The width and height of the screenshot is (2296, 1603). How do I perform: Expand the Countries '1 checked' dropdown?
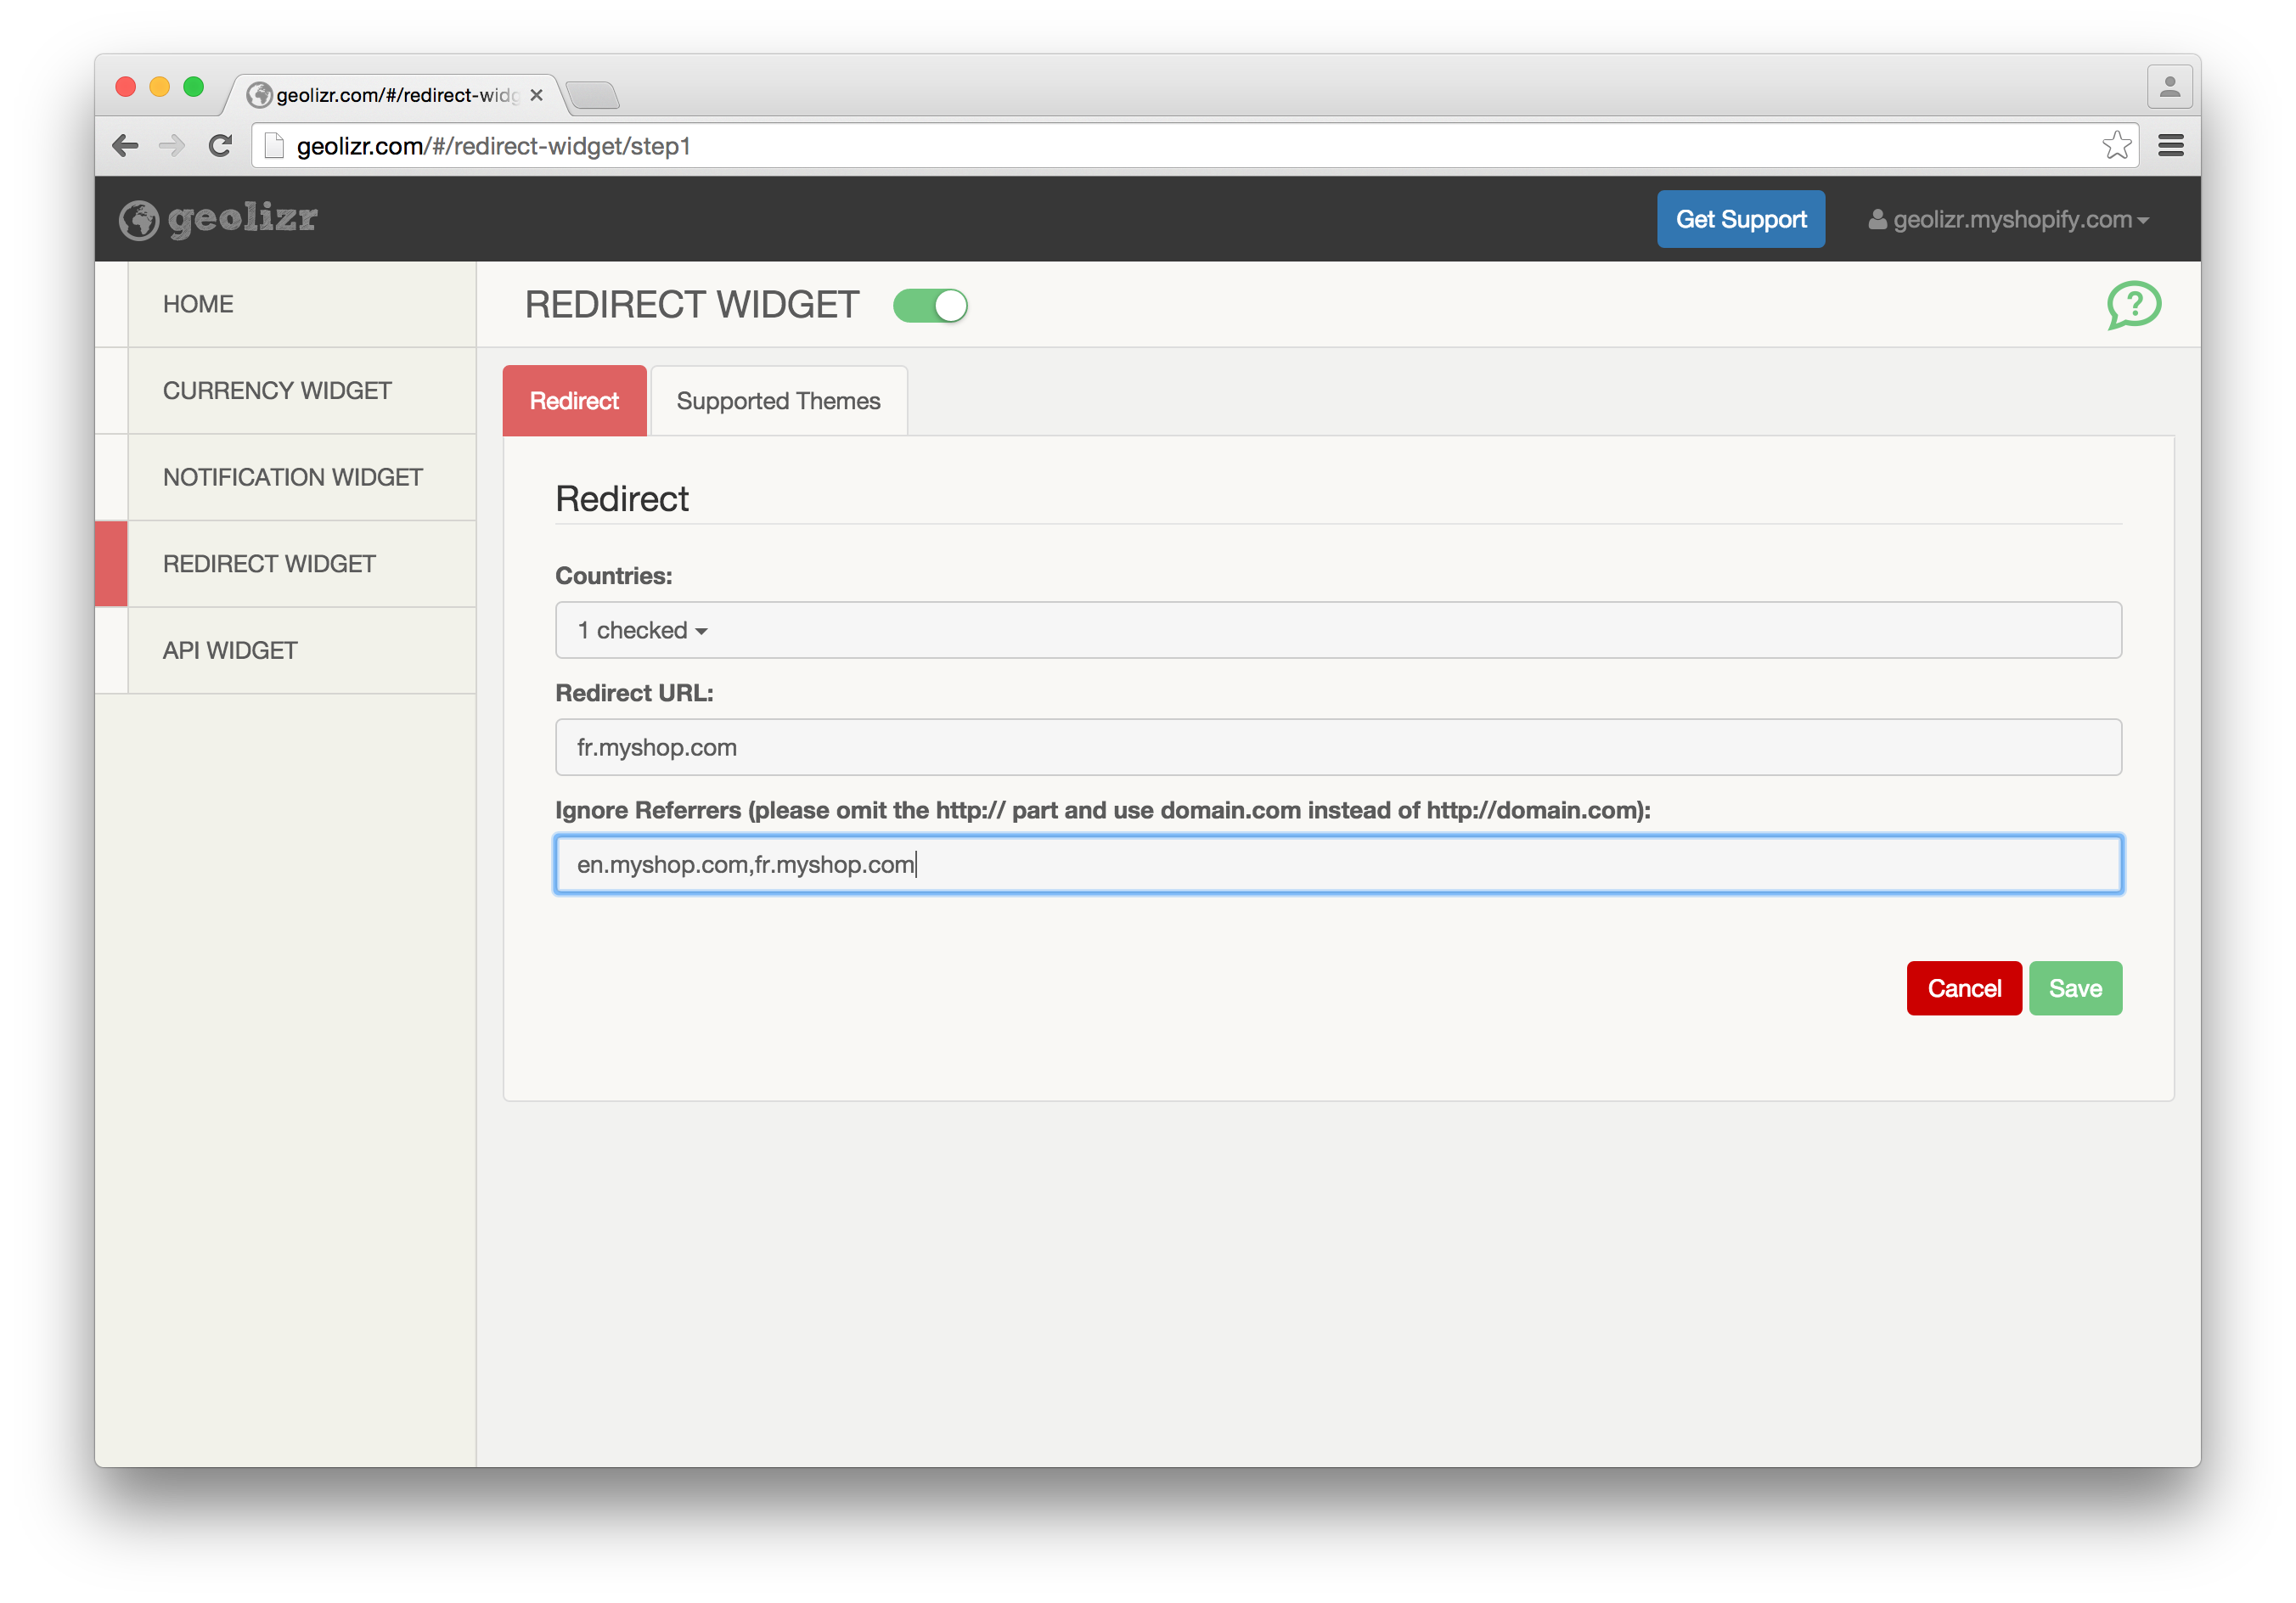coord(643,630)
